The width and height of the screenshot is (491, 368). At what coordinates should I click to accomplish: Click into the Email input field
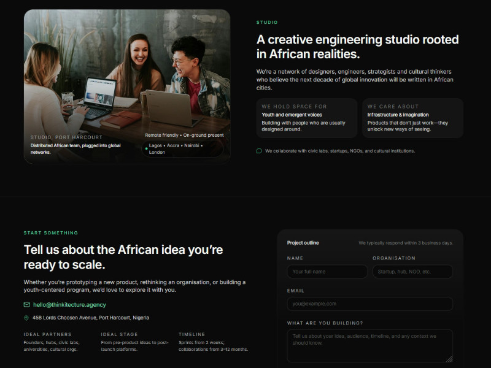pyautogui.click(x=369, y=304)
